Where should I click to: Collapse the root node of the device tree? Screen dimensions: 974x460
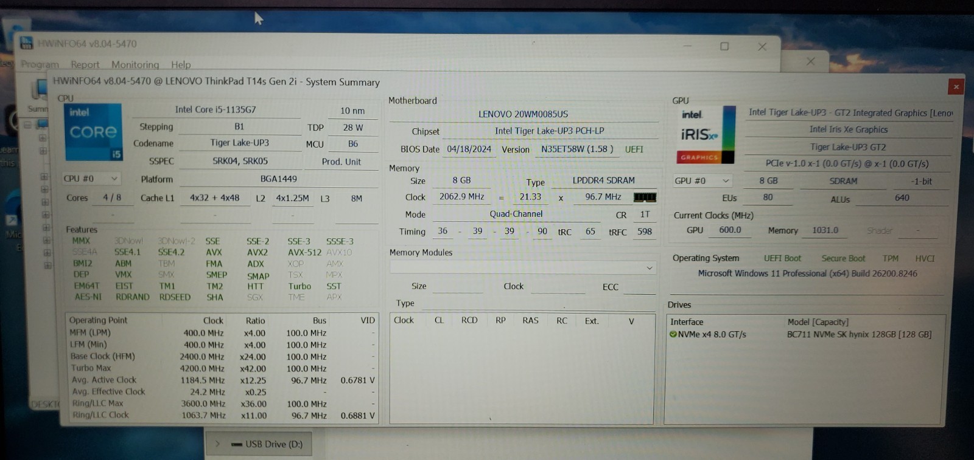click(x=27, y=125)
